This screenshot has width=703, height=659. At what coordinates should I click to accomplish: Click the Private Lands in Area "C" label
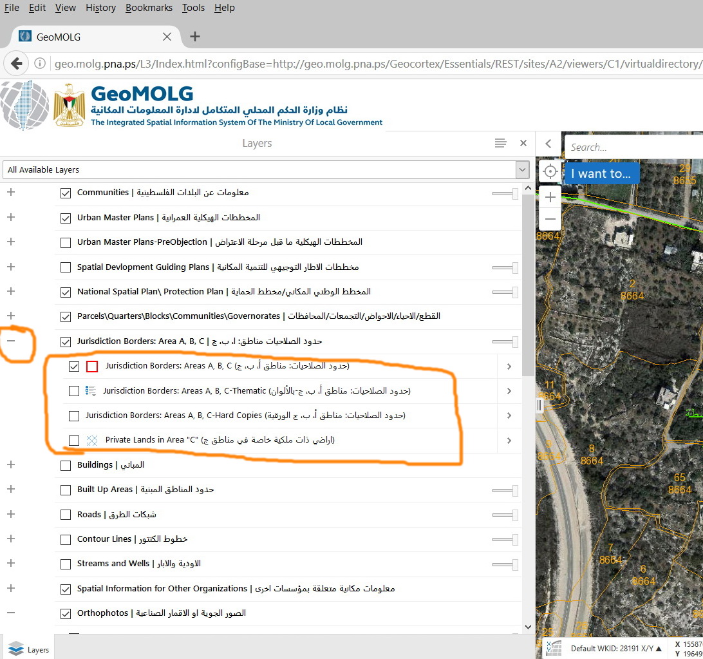(220, 440)
